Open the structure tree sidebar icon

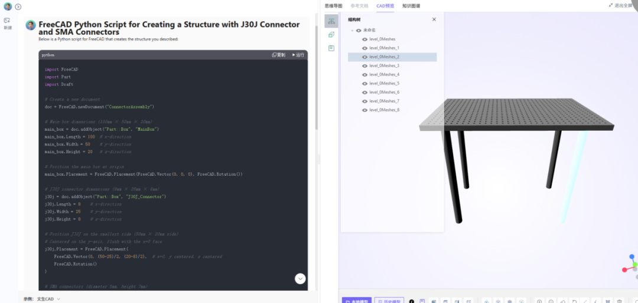click(x=331, y=21)
